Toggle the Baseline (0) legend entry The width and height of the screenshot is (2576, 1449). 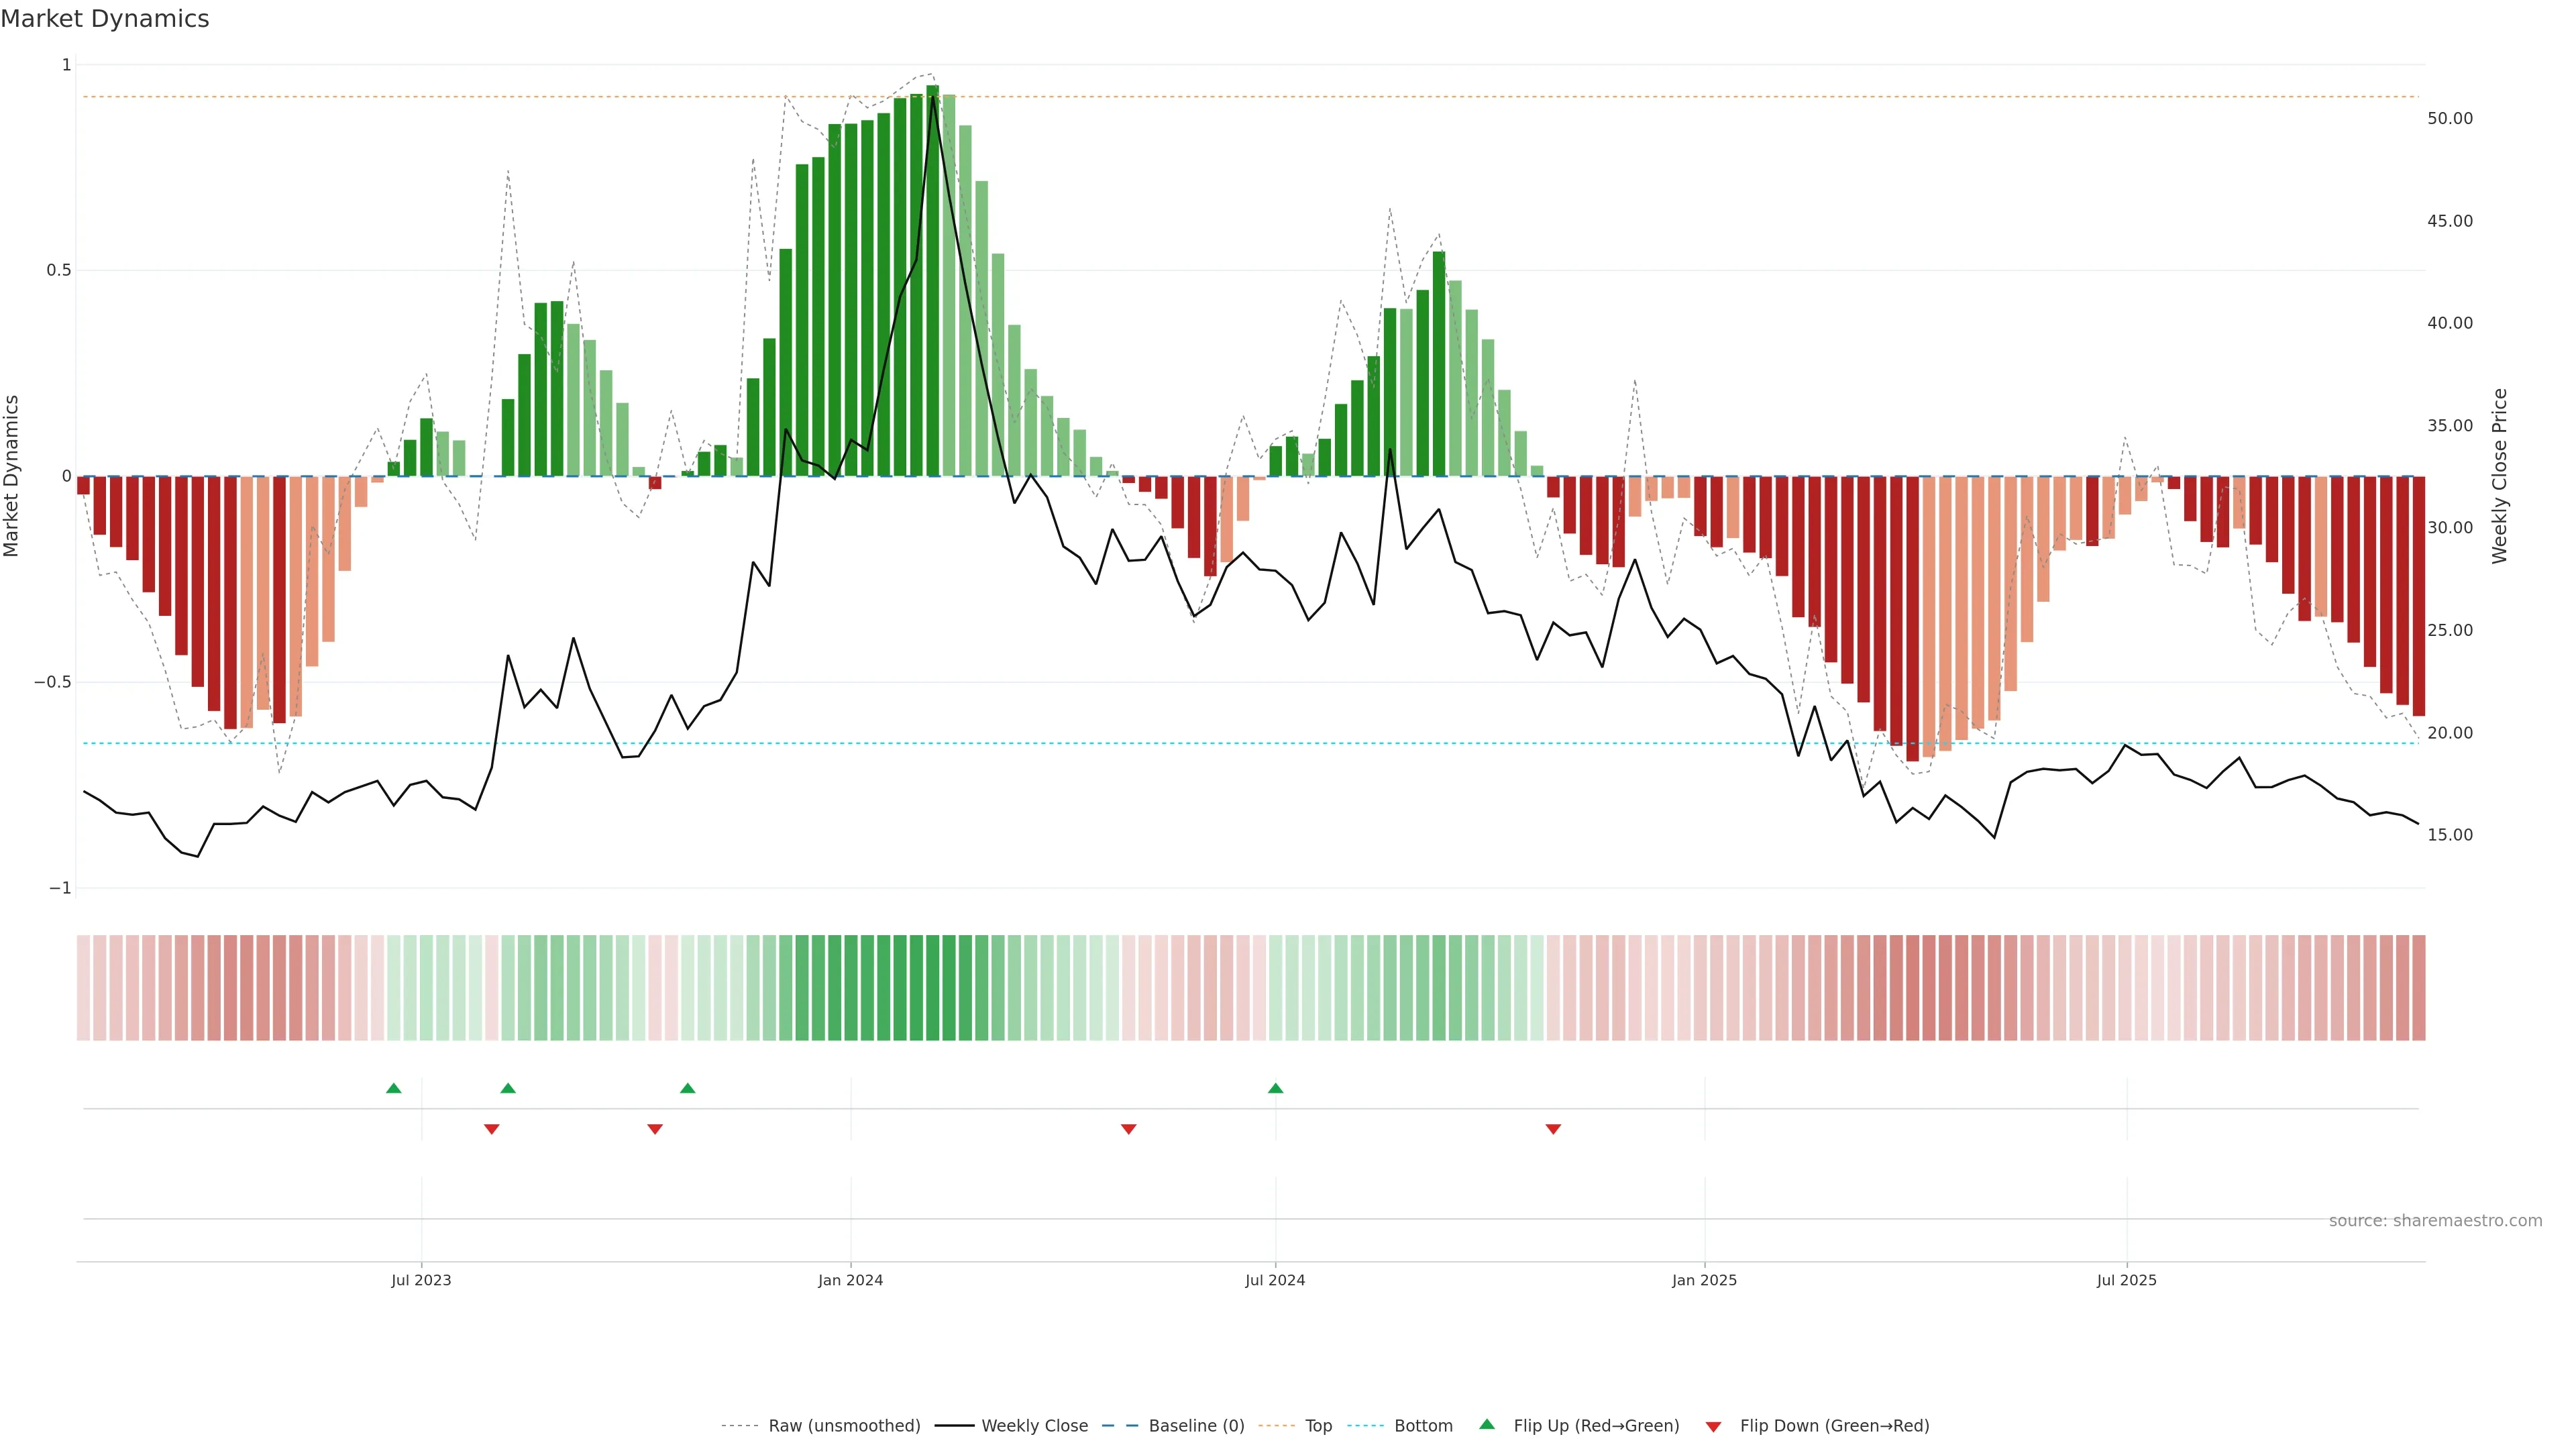pos(1196,1426)
